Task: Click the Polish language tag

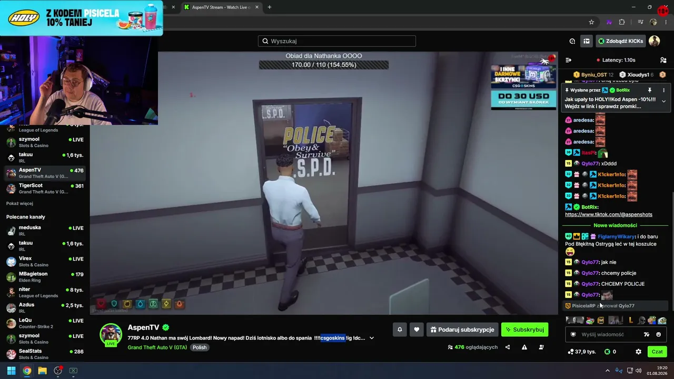Action: point(200,347)
